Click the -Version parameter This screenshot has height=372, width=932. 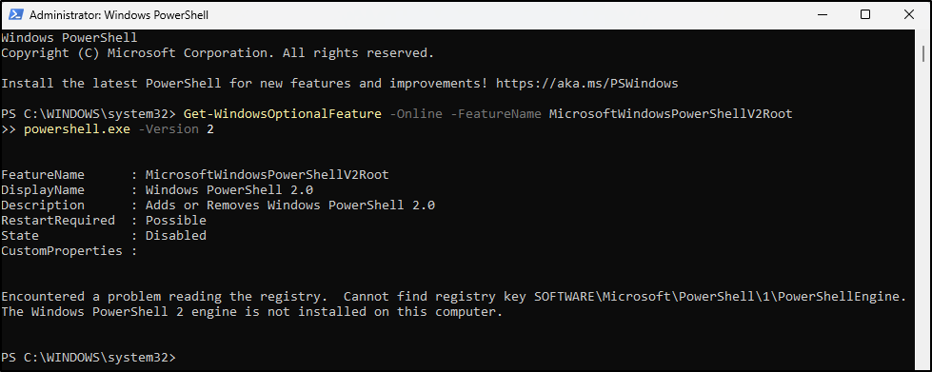(x=169, y=129)
